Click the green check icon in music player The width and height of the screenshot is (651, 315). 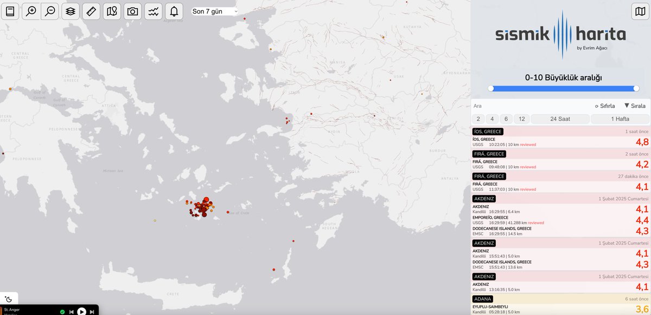coord(62,312)
